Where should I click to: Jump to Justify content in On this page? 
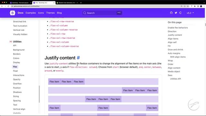point(175,35)
